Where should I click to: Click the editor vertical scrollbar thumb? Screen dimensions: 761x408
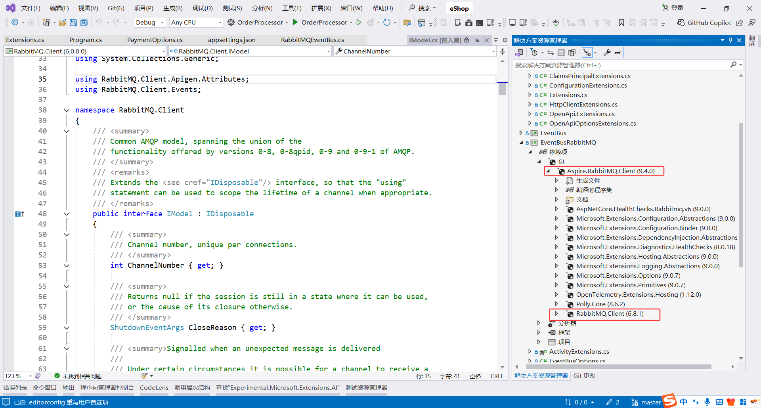pyautogui.click(x=502, y=88)
